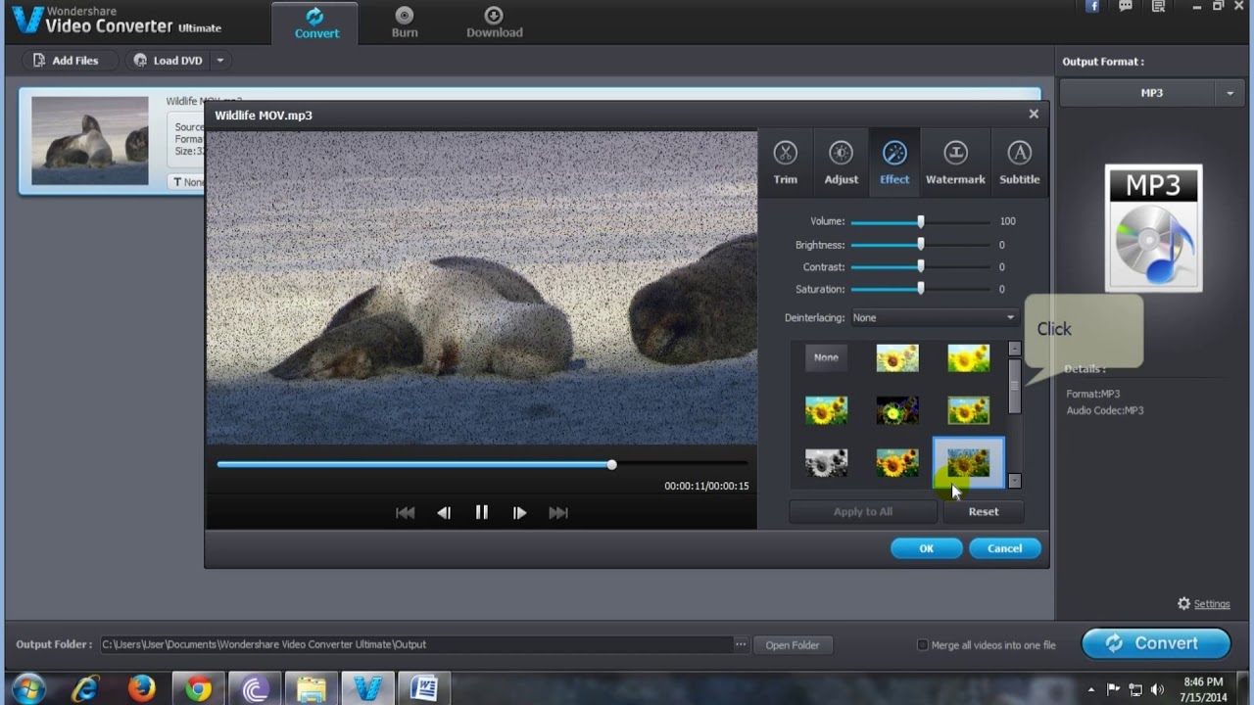Select the middle sunflower effect in bottom row
This screenshot has height=705, width=1254.
[897, 462]
